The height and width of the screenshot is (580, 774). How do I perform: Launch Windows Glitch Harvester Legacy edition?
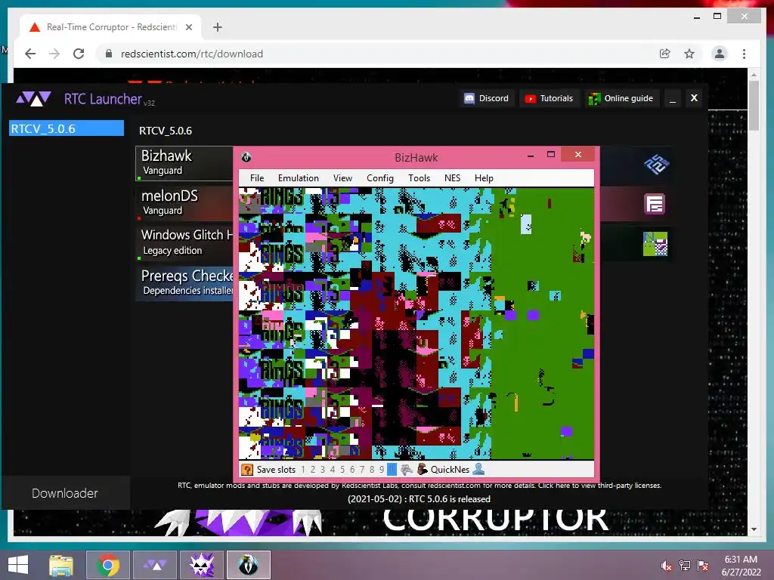(x=184, y=242)
